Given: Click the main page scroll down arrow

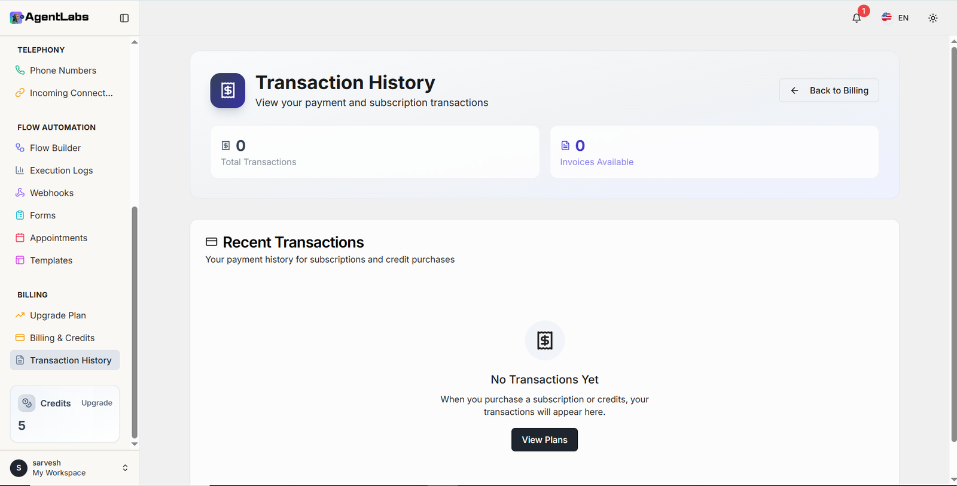Looking at the screenshot, I should (x=953, y=480).
